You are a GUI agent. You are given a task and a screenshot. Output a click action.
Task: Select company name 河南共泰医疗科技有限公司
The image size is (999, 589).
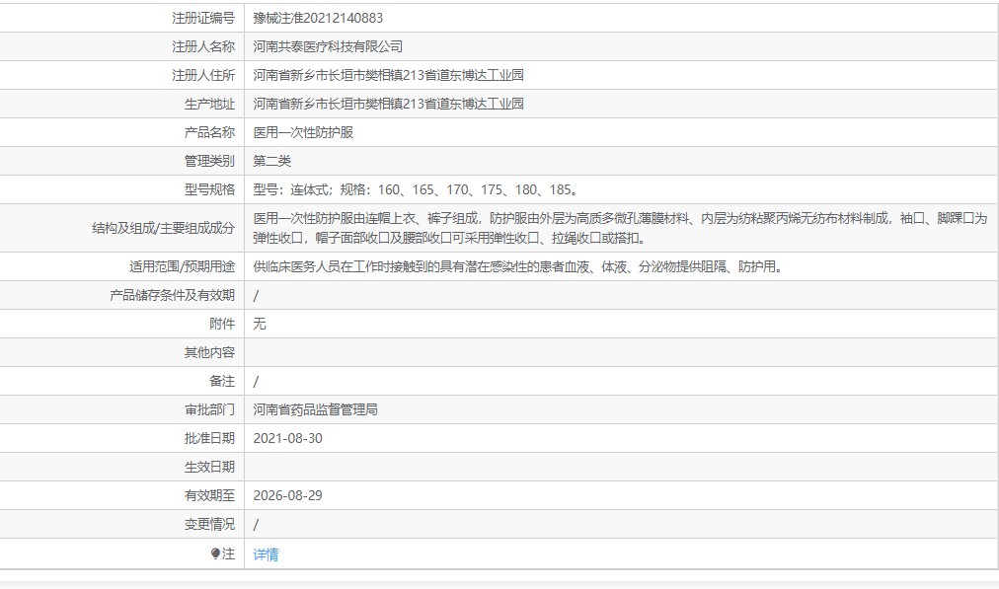coord(328,46)
